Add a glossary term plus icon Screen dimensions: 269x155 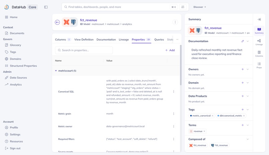click(x=243, y=125)
